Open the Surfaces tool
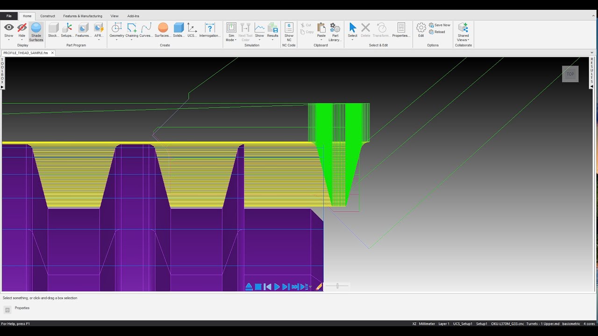Image resolution: width=598 pixels, height=336 pixels. (x=163, y=30)
